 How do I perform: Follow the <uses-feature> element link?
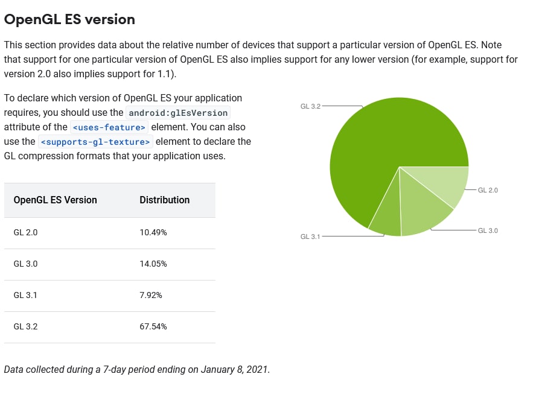(109, 127)
